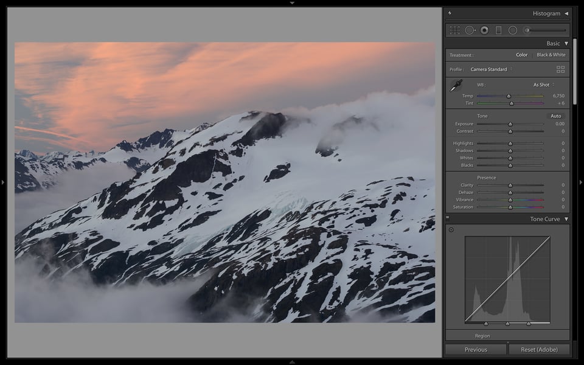
Task: Click the Saturation value field
Action: pos(563,207)
